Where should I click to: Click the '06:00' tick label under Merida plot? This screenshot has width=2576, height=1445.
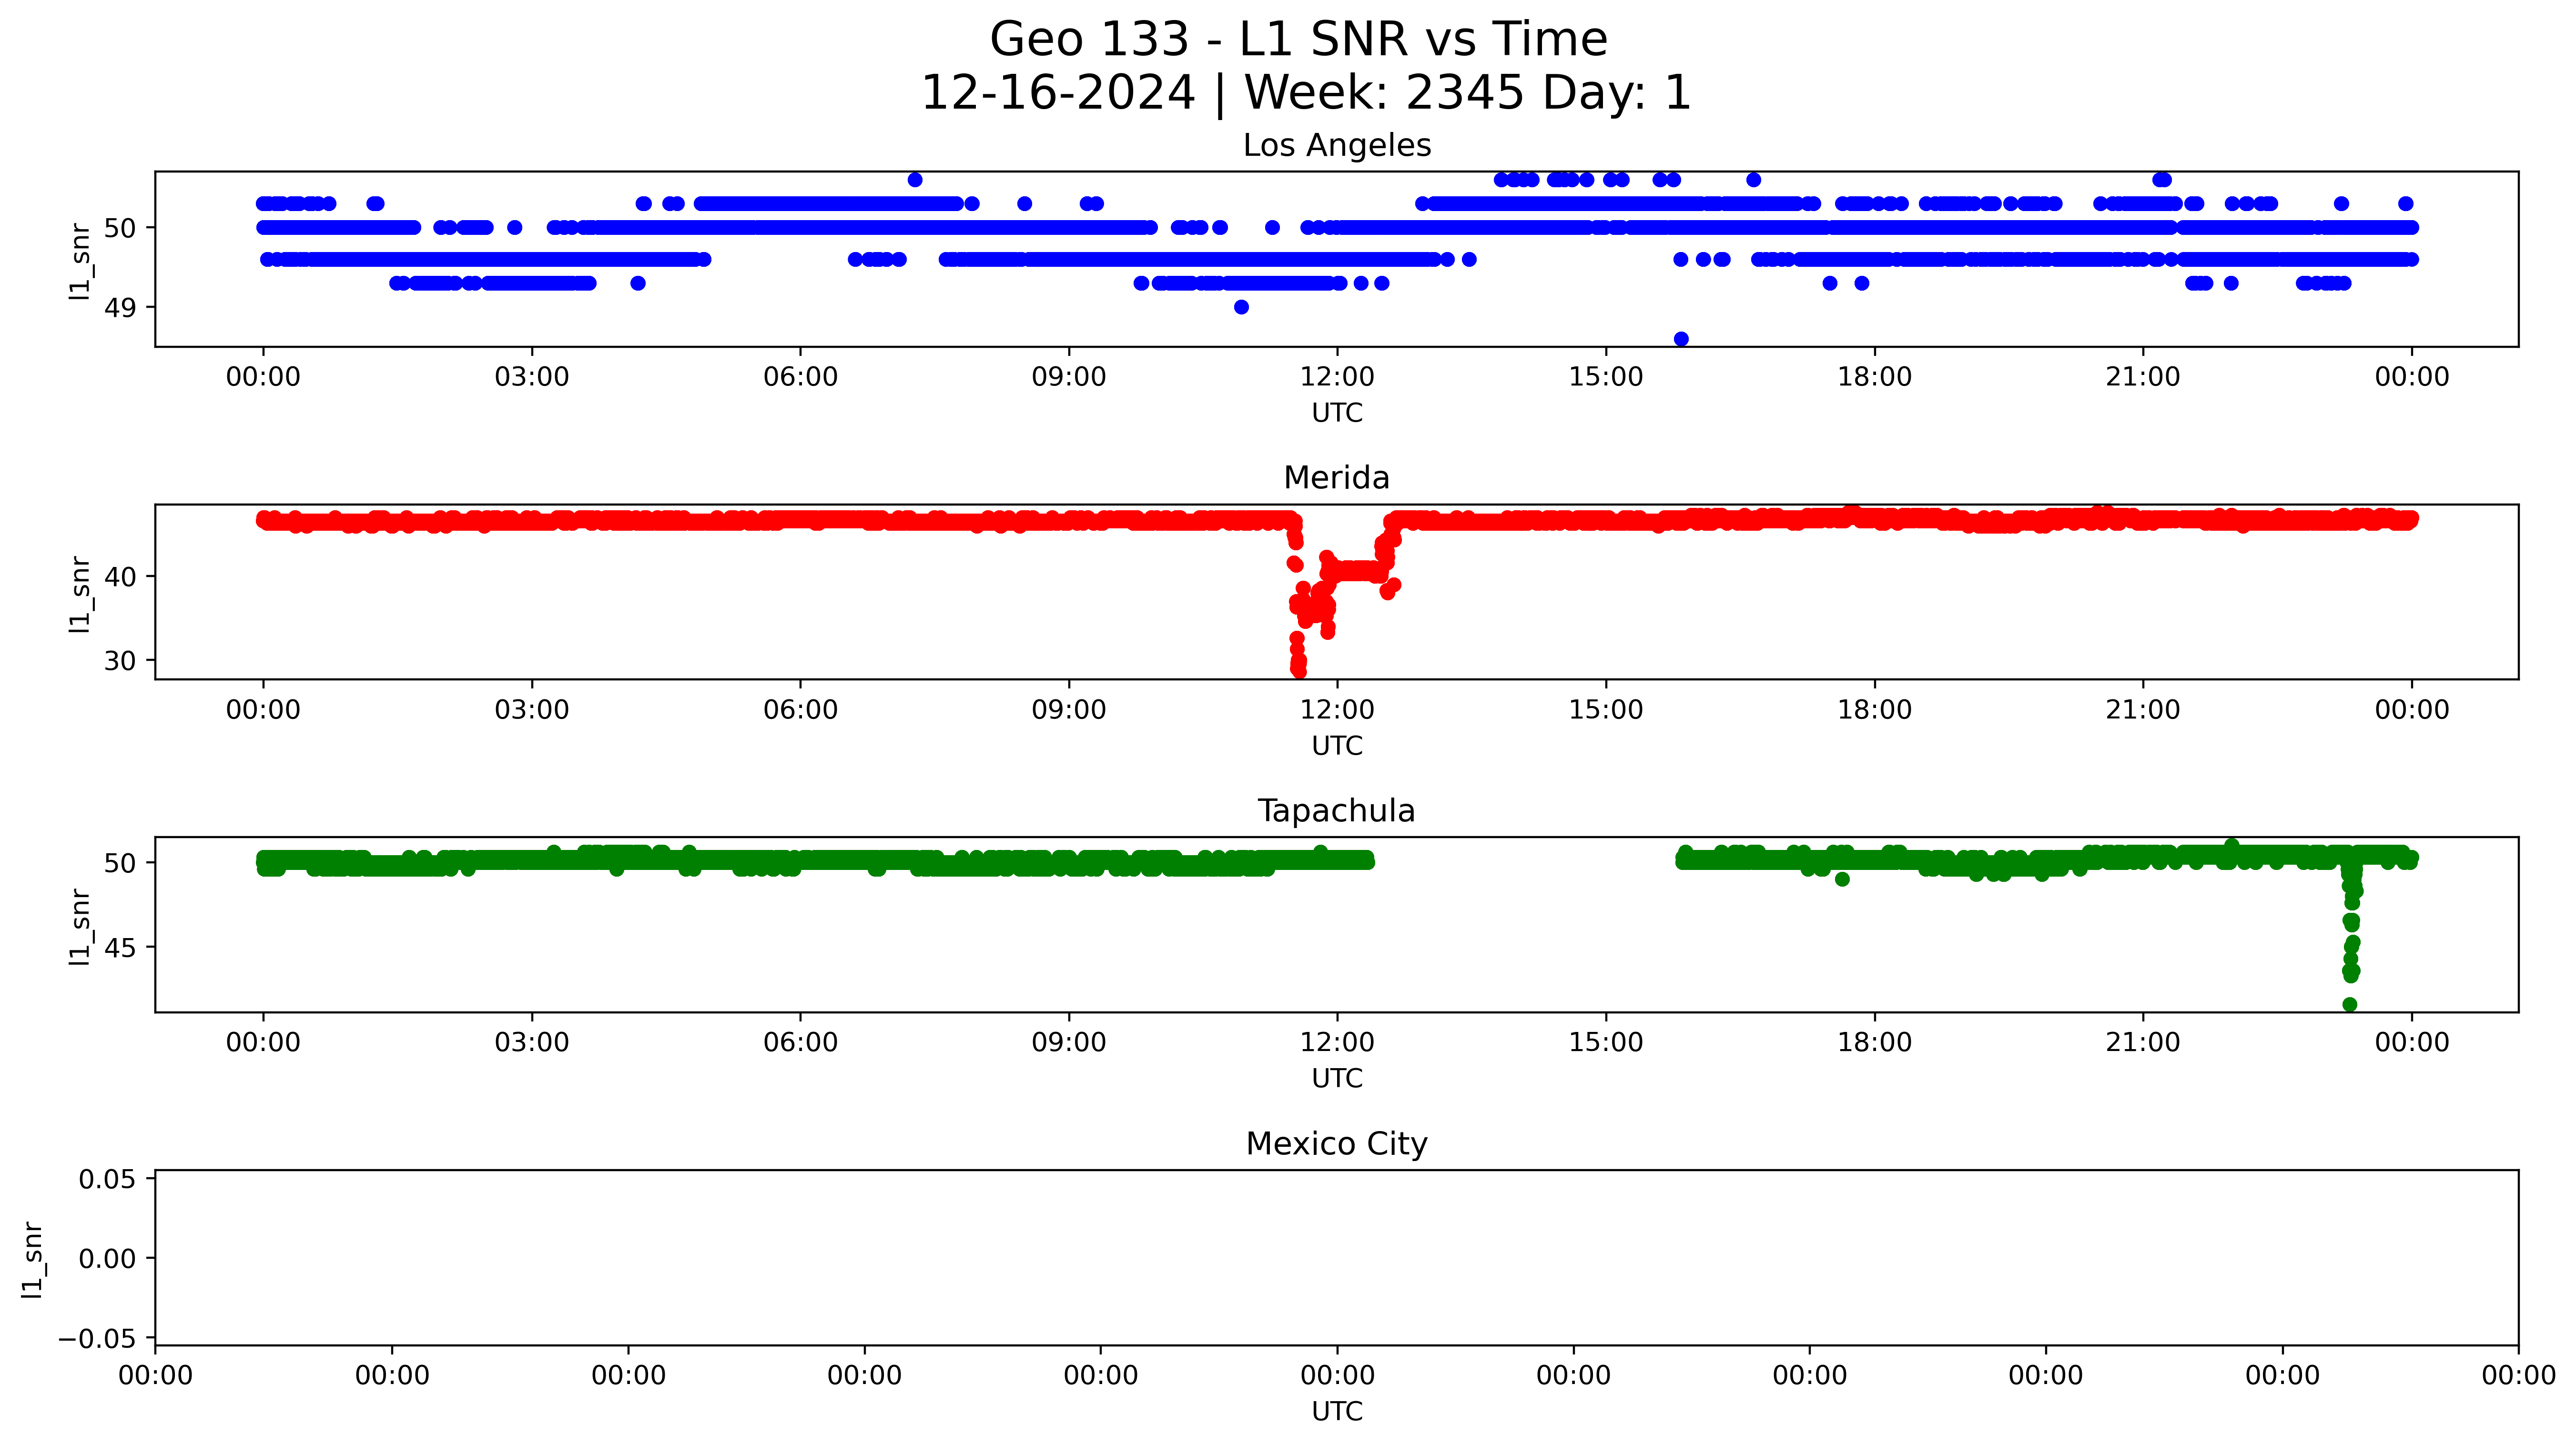point(800,710)
